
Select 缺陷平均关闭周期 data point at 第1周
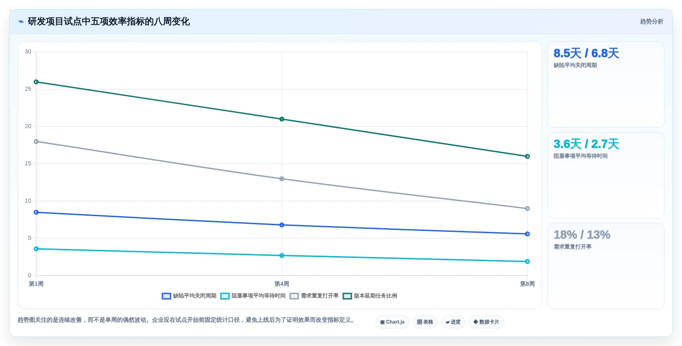(x=36, y=212)
